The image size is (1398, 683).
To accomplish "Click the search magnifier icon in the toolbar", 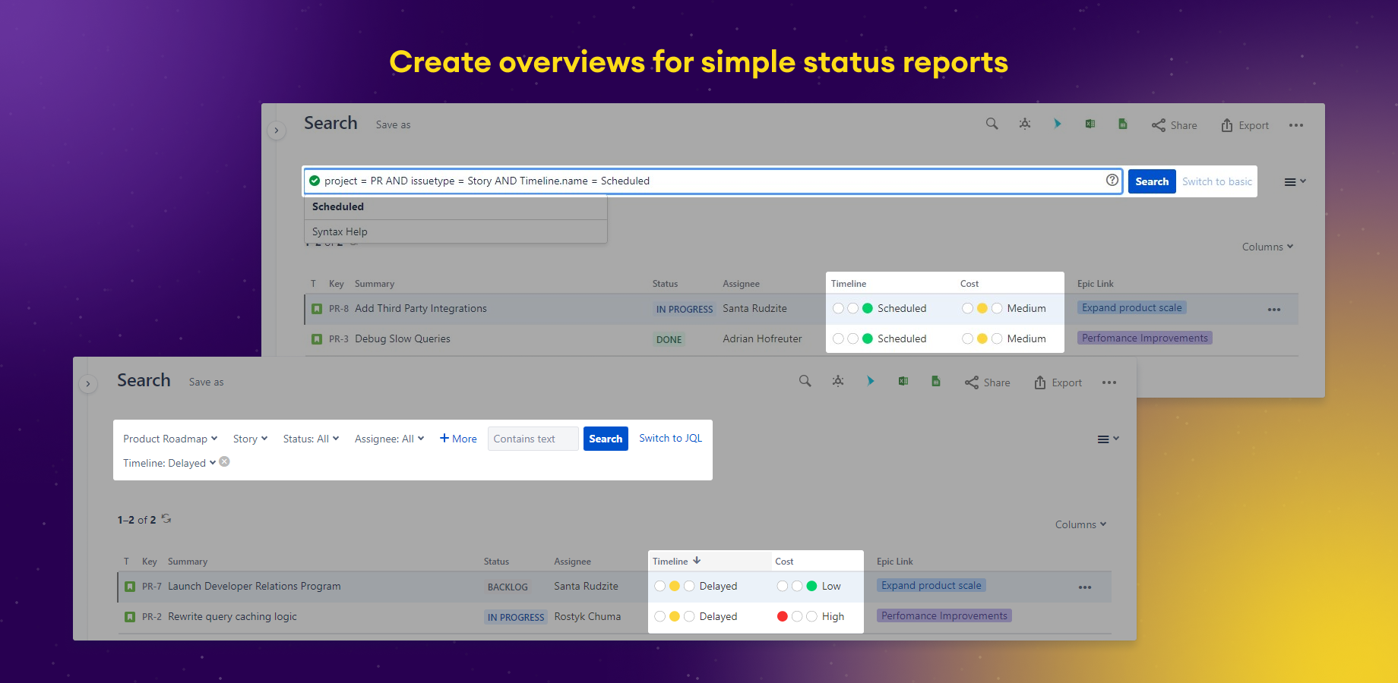I will (992, 123).
